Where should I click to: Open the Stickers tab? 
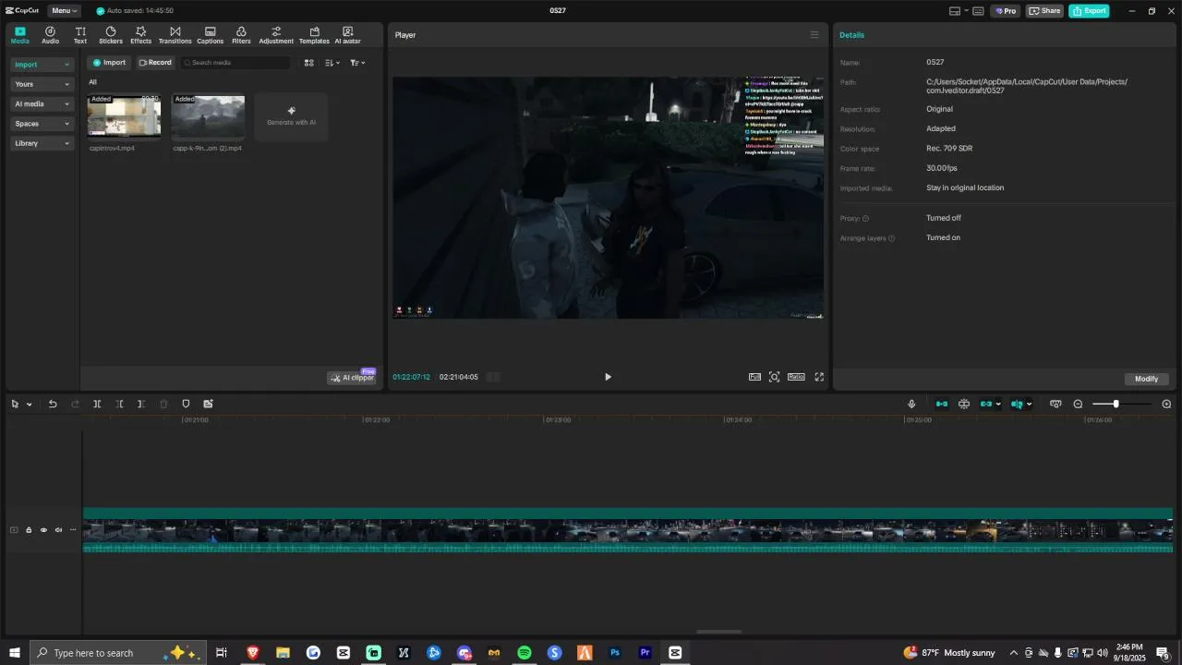click(x=111, y=35)
